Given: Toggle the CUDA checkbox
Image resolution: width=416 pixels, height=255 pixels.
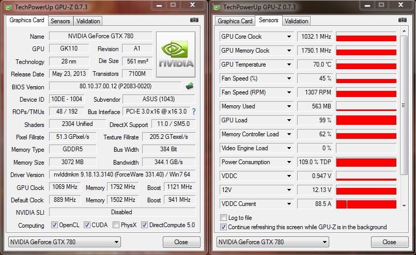Looking at the screenshot, I should click(x=87, y=225).
